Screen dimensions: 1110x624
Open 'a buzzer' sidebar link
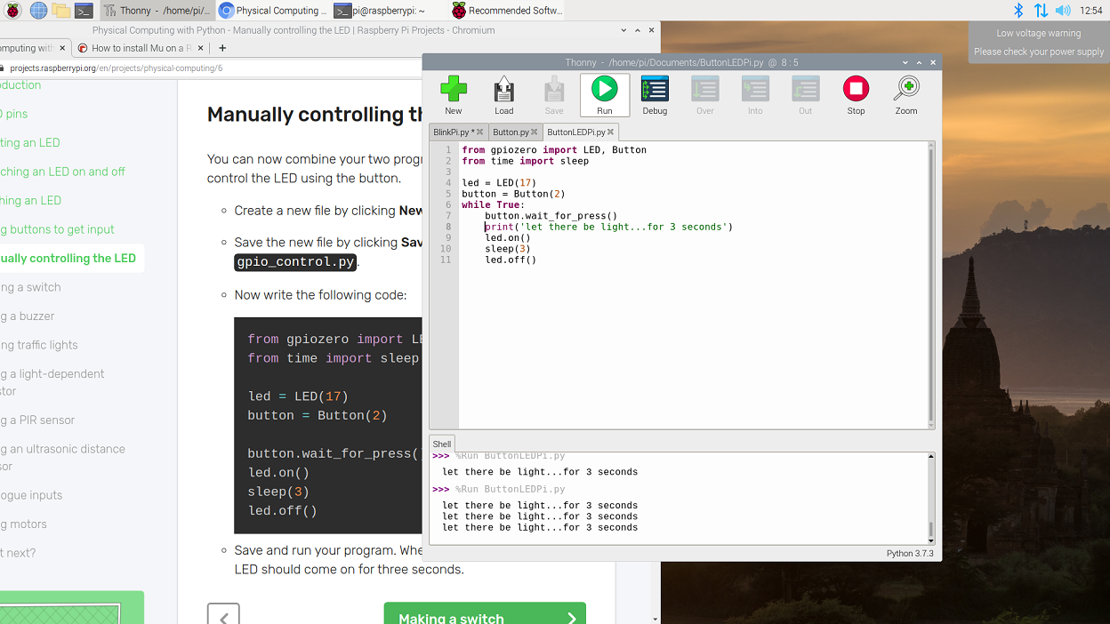coord(28,316)
